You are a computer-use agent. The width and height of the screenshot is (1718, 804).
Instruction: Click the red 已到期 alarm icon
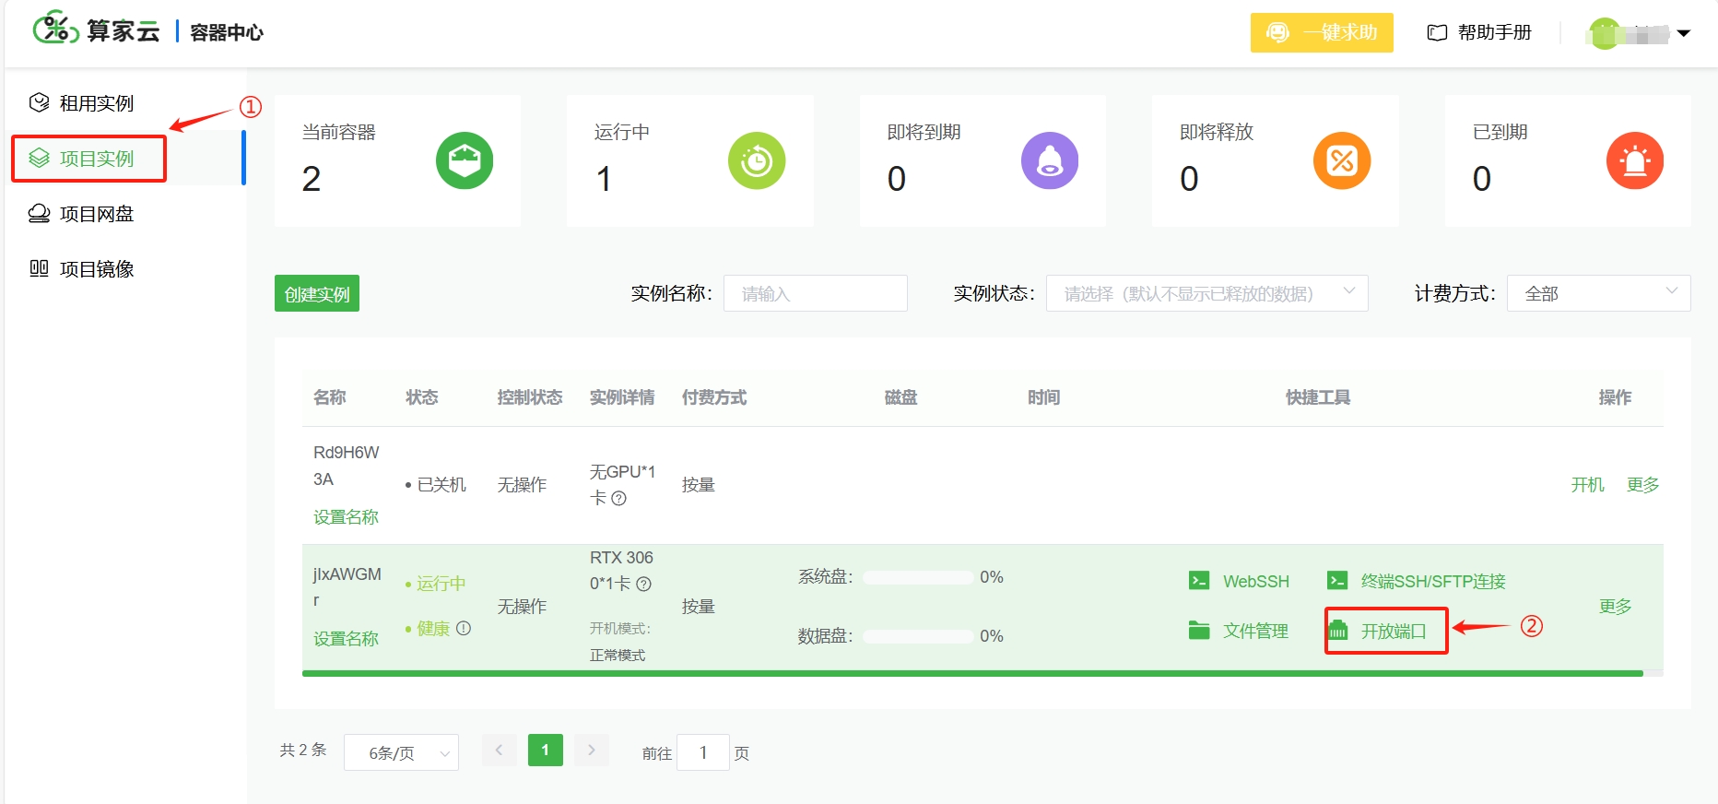(x=1635, y=160)
